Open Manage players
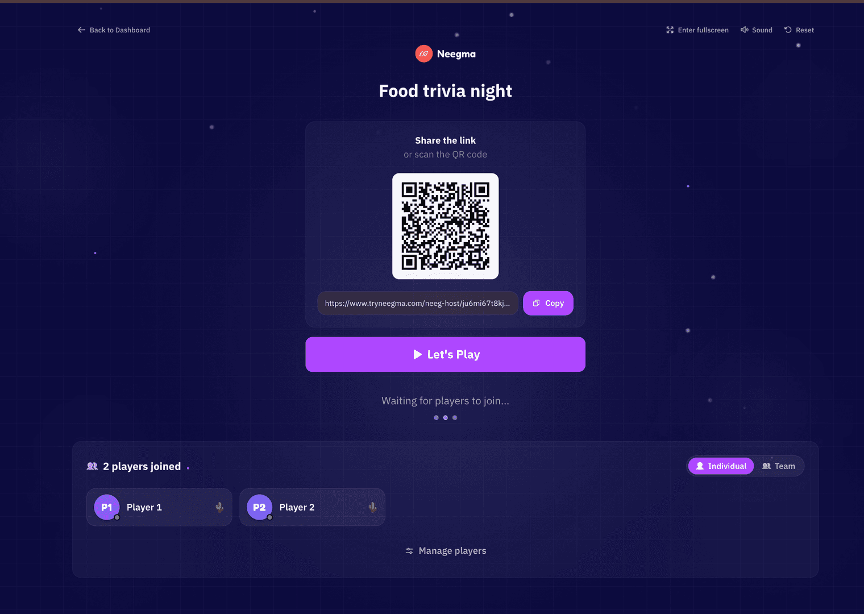 click(x=446, y=551)
